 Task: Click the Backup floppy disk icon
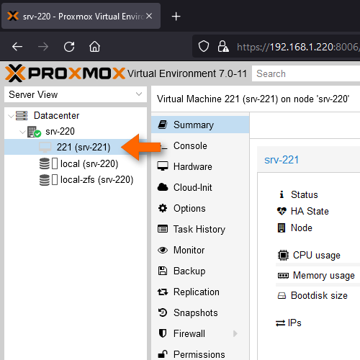pos(163,271)
